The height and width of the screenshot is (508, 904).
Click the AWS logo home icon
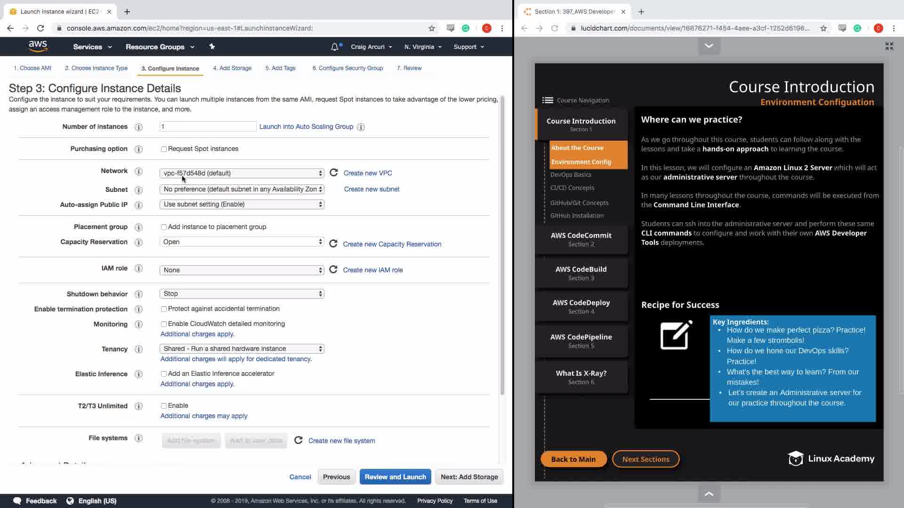(x=38, y=46)
